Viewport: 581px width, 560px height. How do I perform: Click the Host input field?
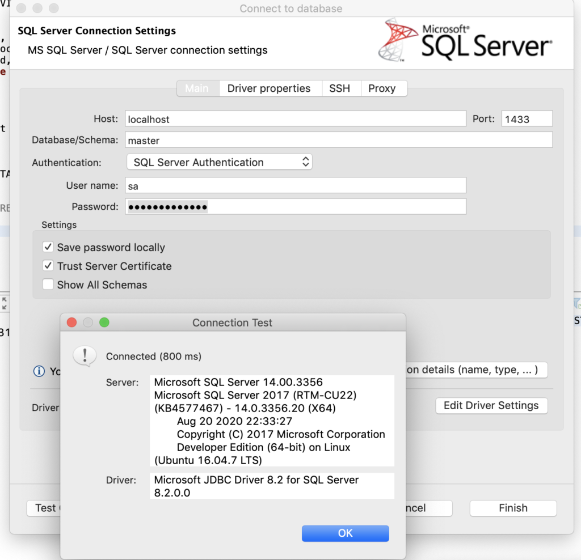click(295, 119)
